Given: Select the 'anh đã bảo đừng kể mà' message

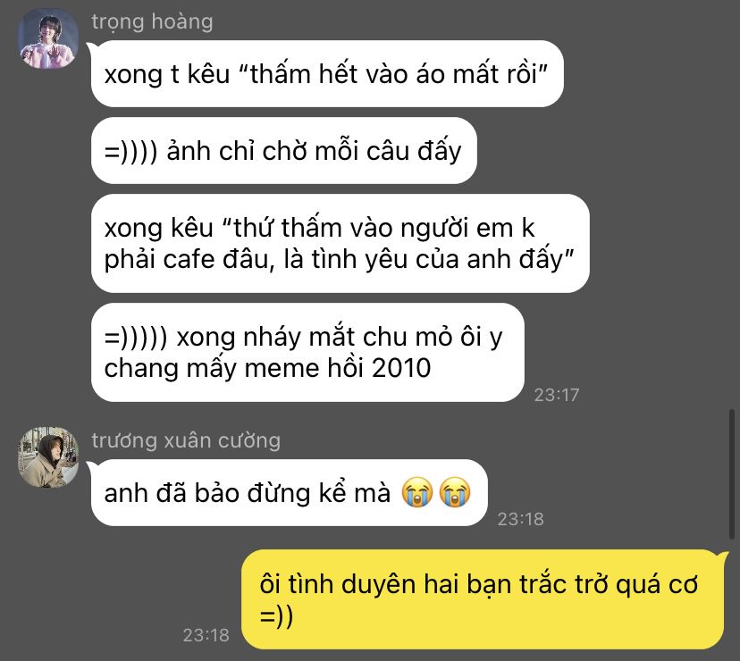Looking at the screenshot, I should [x=289, y=492].
